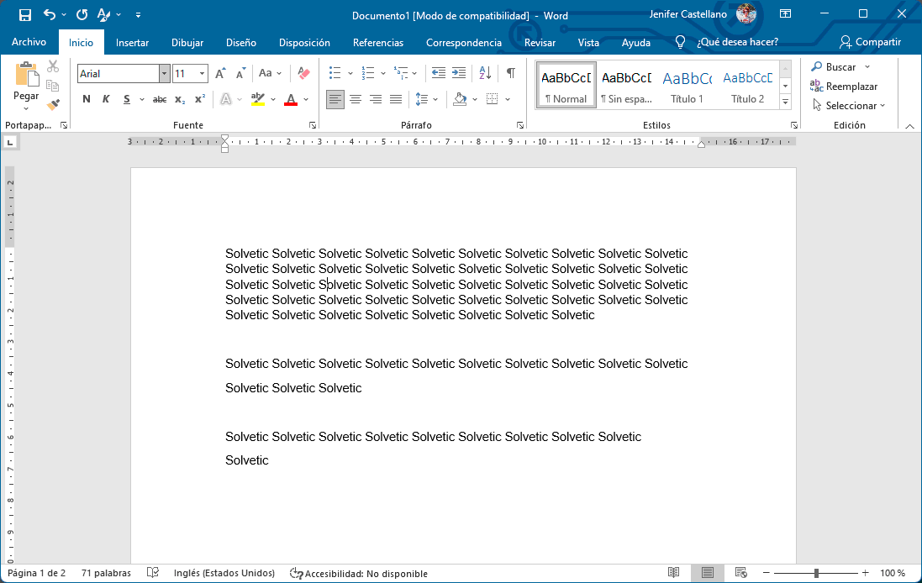922x583 pixels.
Task: Expand the Styles gallery
Action: tap(785, 102)
